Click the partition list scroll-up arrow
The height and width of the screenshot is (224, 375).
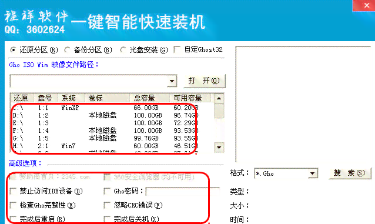pos(219,98)
